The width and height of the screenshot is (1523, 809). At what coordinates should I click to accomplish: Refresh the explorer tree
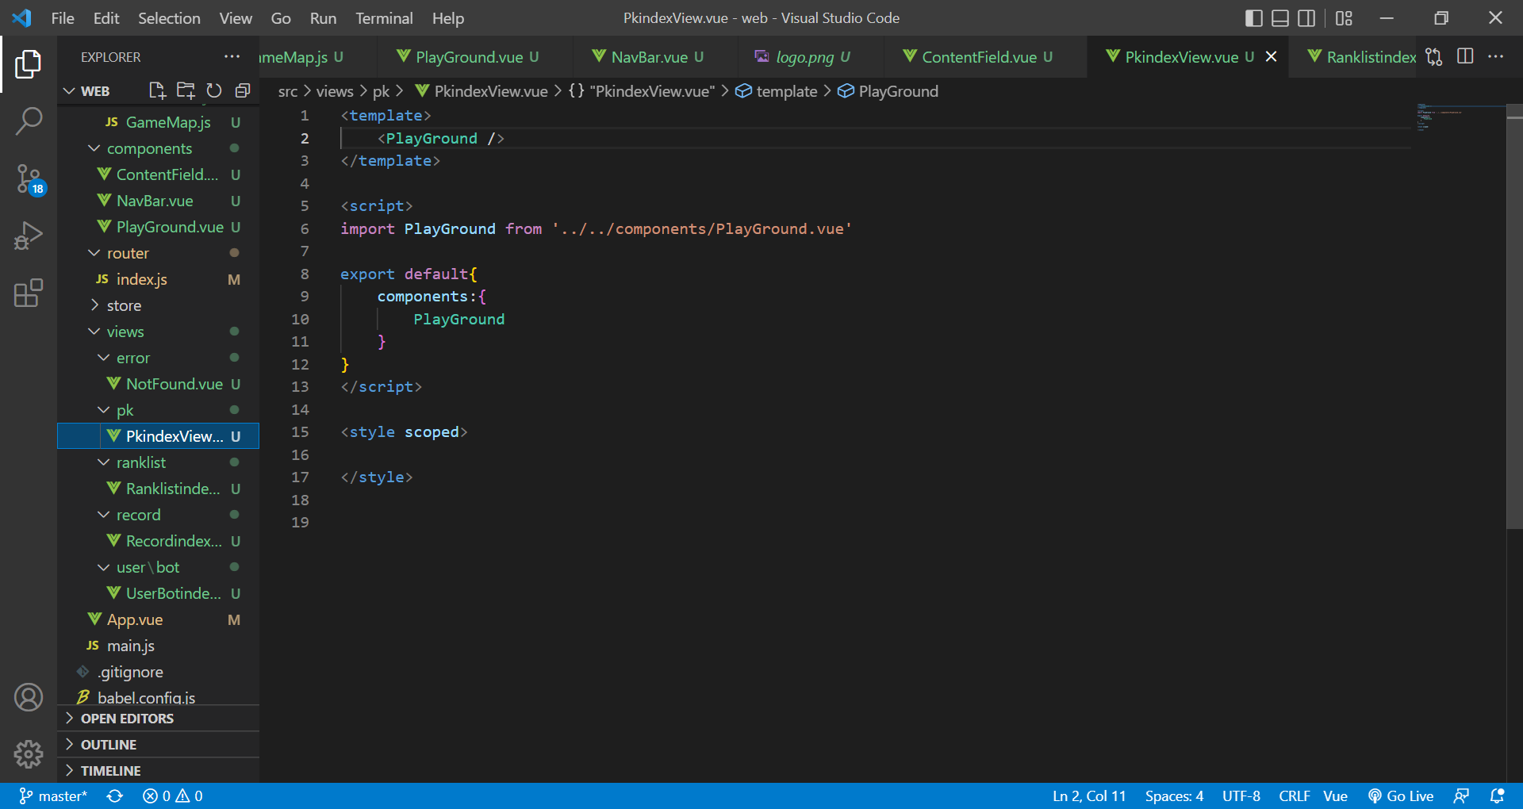pos(214,90)
